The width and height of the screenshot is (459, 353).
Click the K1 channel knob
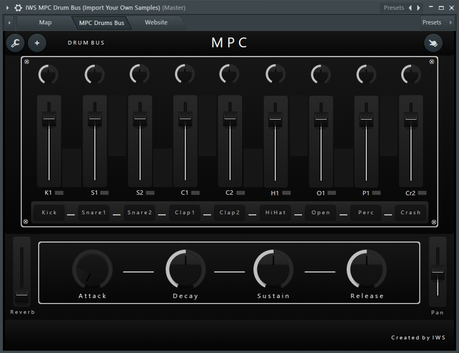coord(49,74)
